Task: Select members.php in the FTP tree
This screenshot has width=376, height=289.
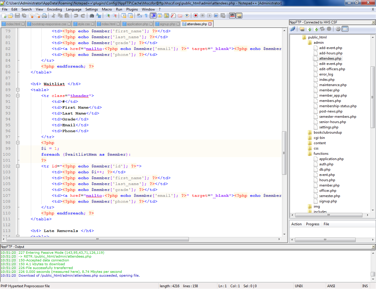Action: pyautogui.click(x=330, y=101)
